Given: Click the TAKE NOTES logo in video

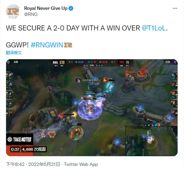Looking at the screenshot, I should click(20, 140).
